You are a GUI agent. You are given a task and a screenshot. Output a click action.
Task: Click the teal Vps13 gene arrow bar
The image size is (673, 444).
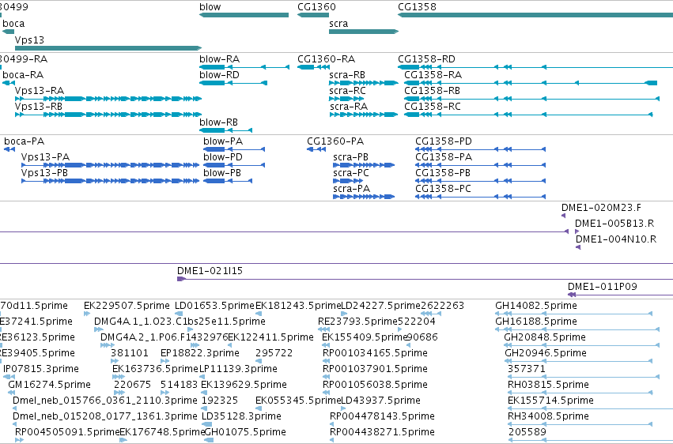pyautogui.click(x=108, y=48)
